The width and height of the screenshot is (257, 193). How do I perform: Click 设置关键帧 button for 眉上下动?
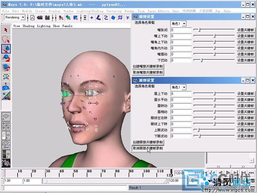246,93
